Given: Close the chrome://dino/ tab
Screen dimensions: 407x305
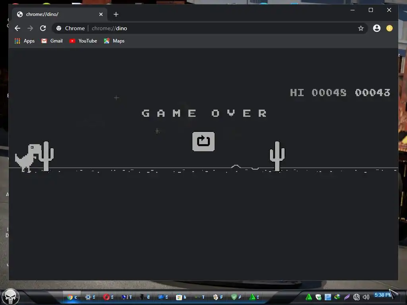Looking at the screenshot, I should (x=101, y=14).
